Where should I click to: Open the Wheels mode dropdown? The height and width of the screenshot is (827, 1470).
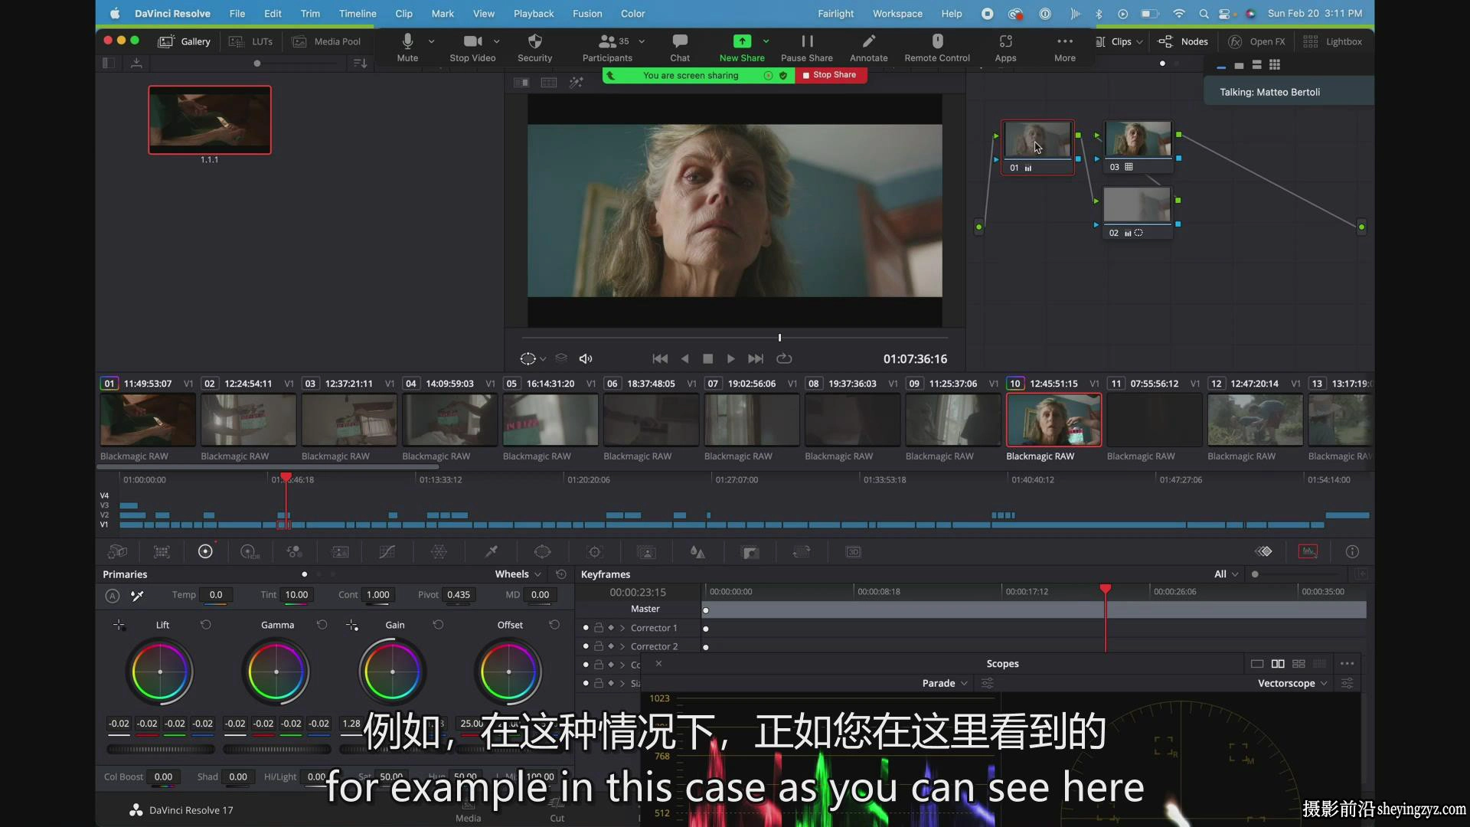click(518, 574)
